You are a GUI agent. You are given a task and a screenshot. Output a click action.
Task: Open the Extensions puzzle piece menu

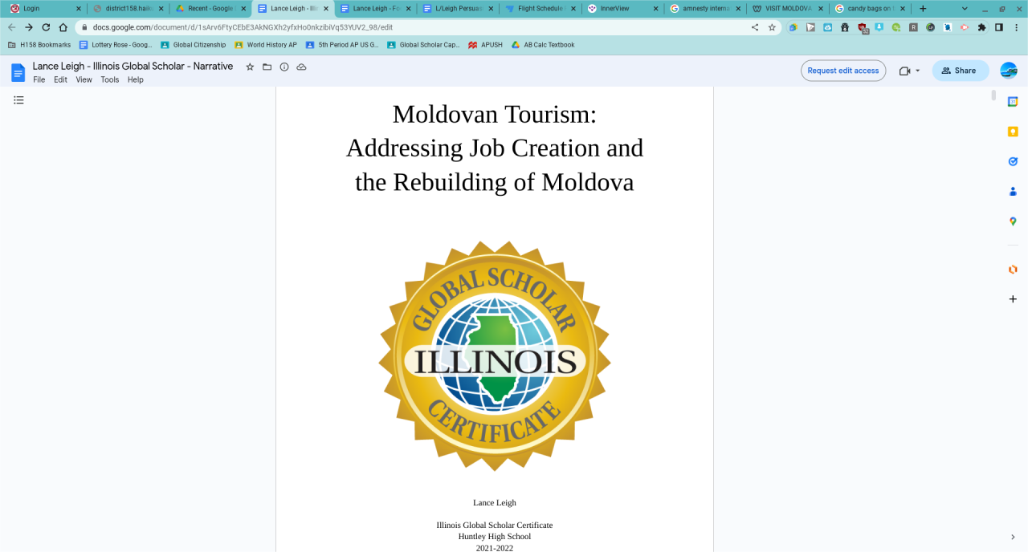[981, 27]
